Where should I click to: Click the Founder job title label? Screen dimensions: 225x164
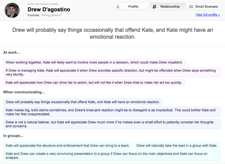tap(33, 15)
